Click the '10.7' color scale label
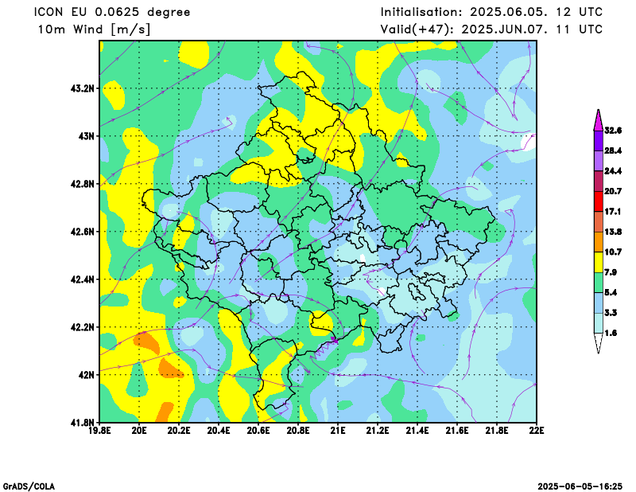Viewport: 636px width, 492px height. tap(613, 252)
